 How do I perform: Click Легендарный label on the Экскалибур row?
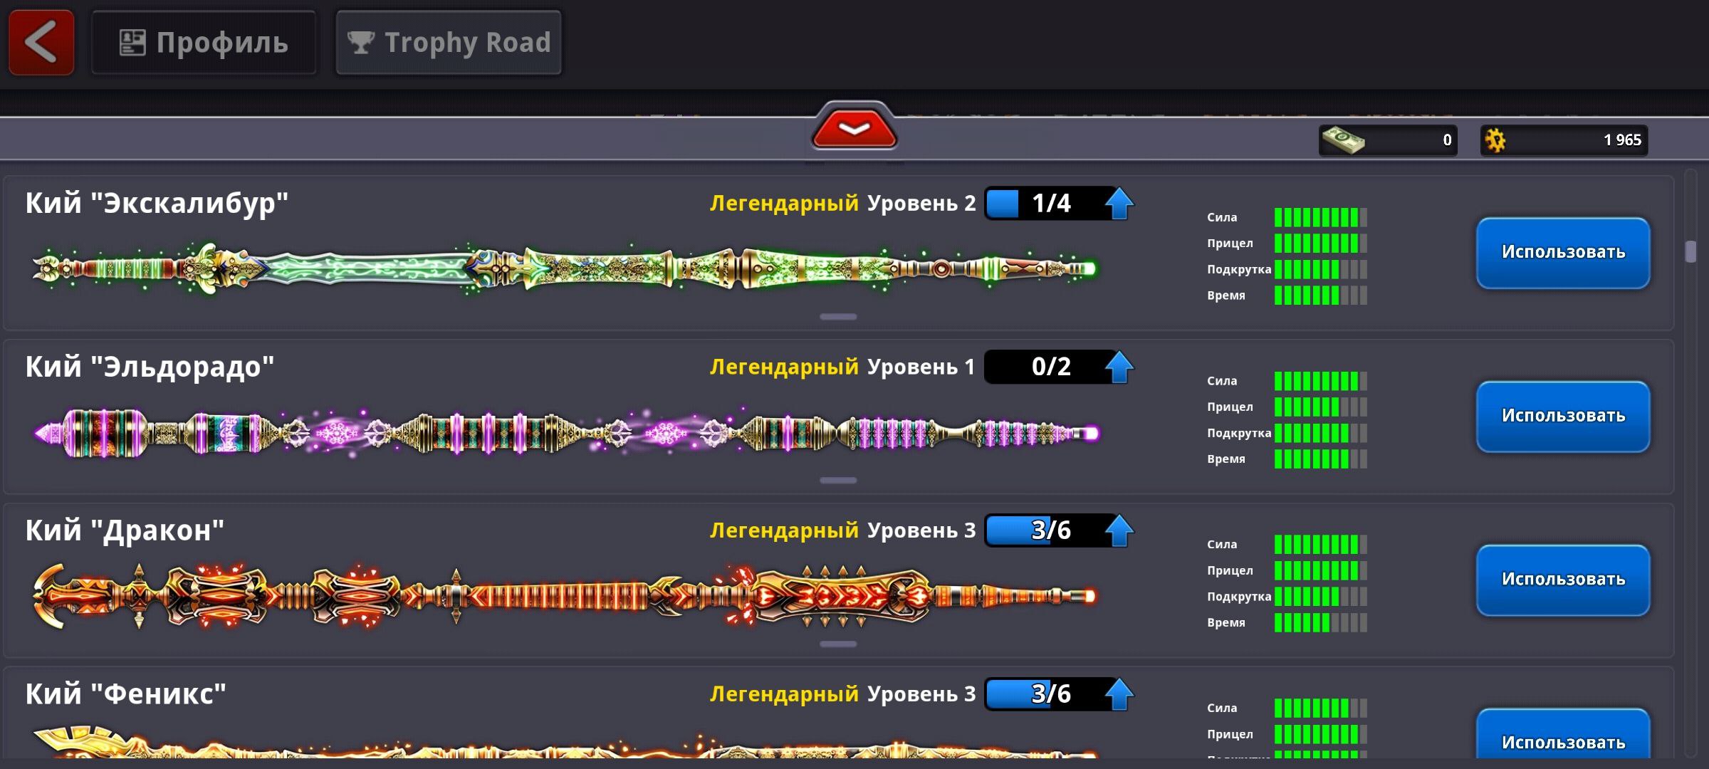[784, 204]
